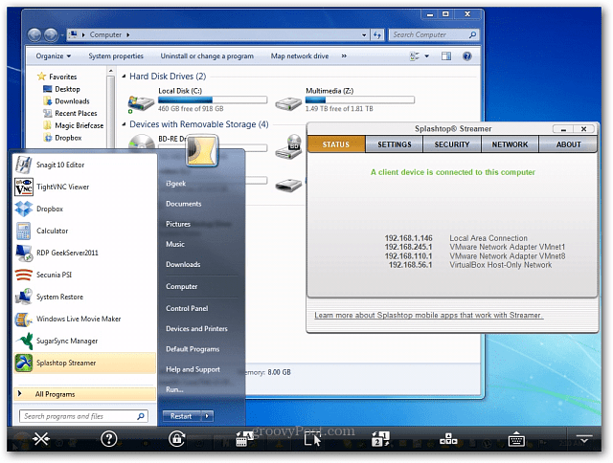Open the Multimedia (Z:) drive icon

click(x=288, y=103)
